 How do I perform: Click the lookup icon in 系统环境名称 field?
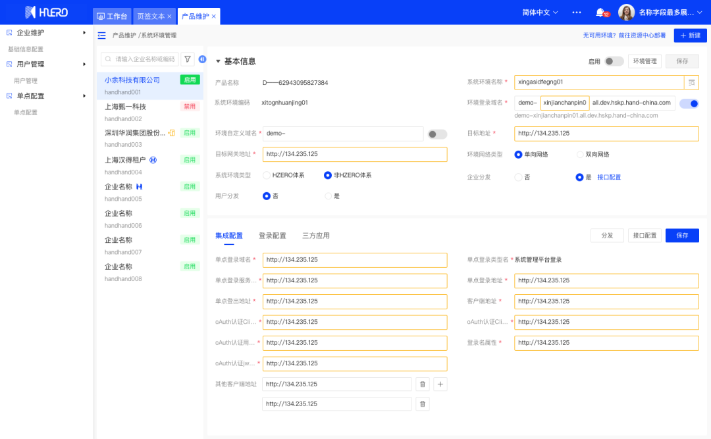[691, 82]
